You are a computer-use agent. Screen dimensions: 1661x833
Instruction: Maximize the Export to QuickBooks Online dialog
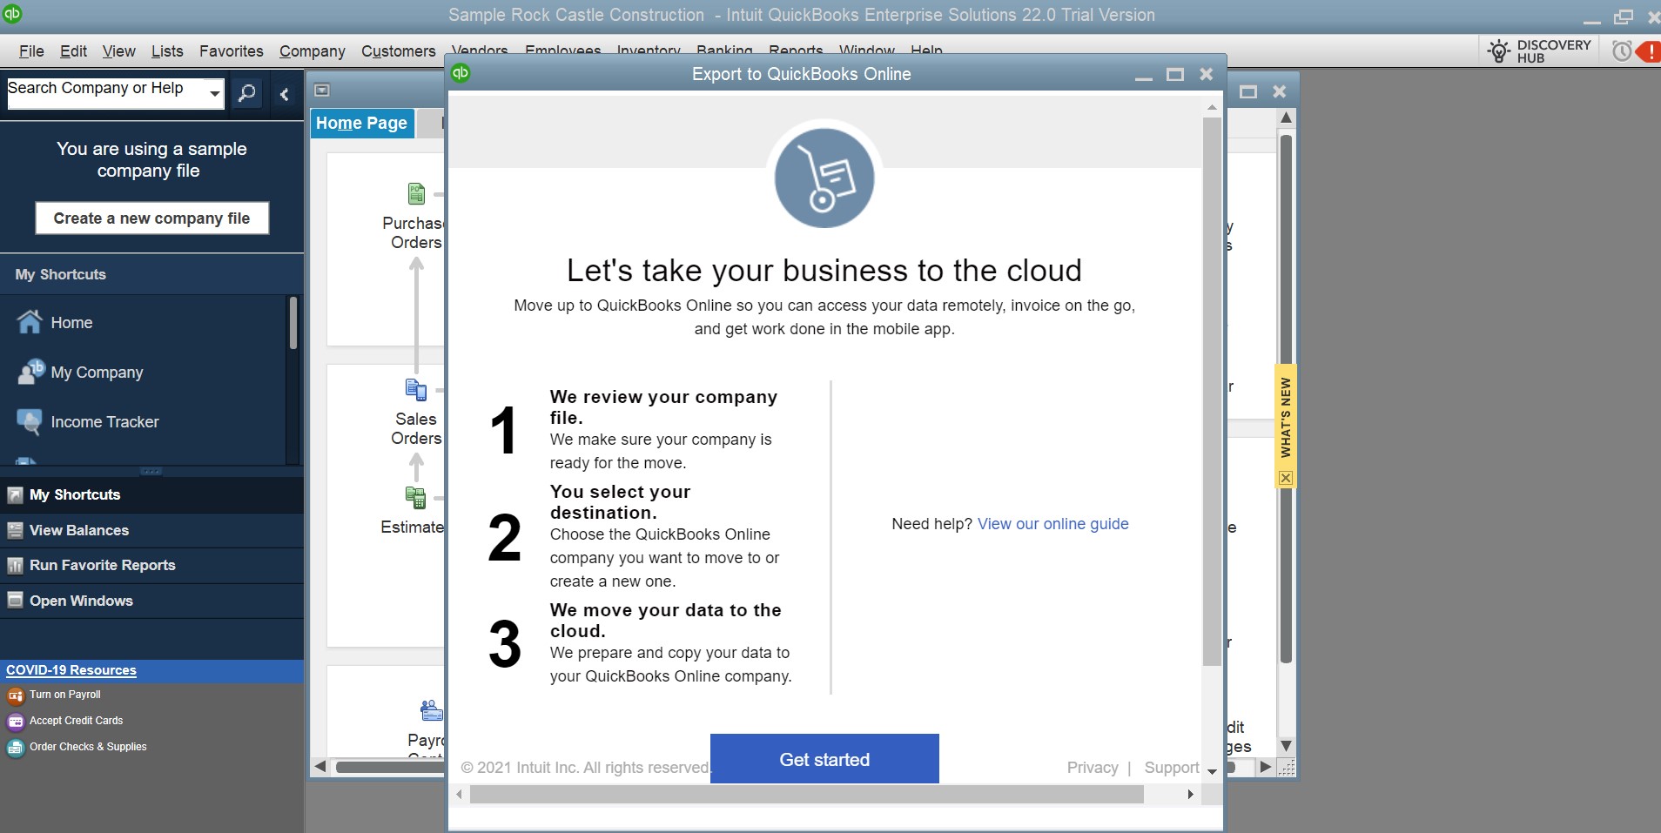click(1175, 75)
